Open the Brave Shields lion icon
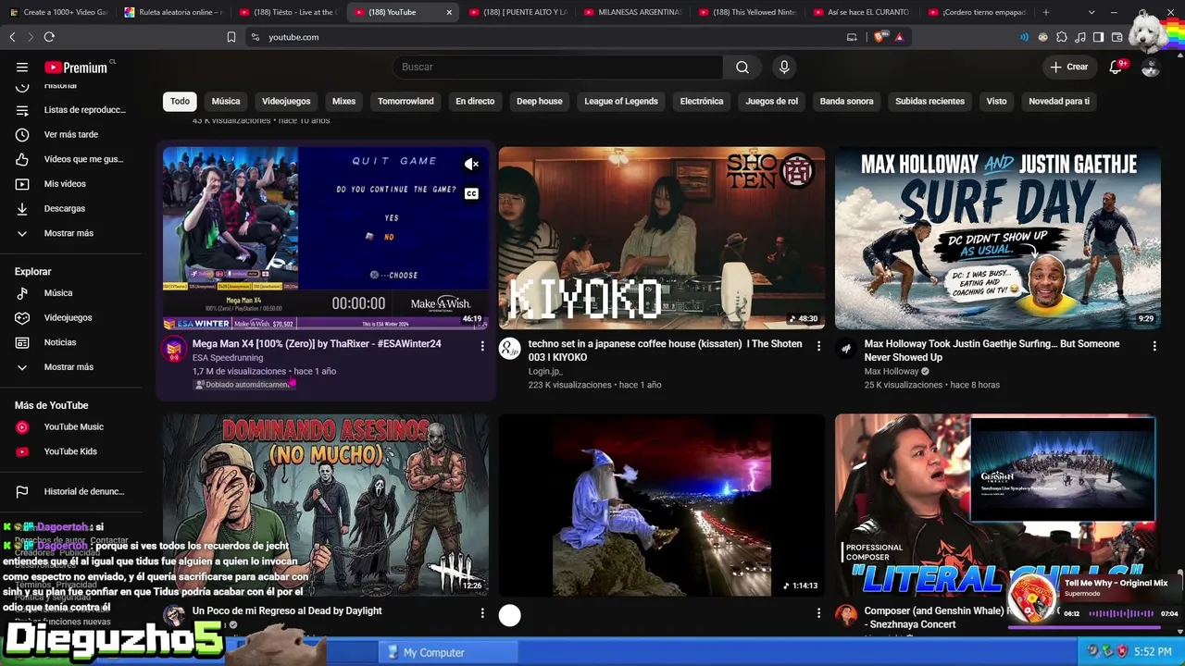Screen dimensions: 1185x666 [879, 37]
